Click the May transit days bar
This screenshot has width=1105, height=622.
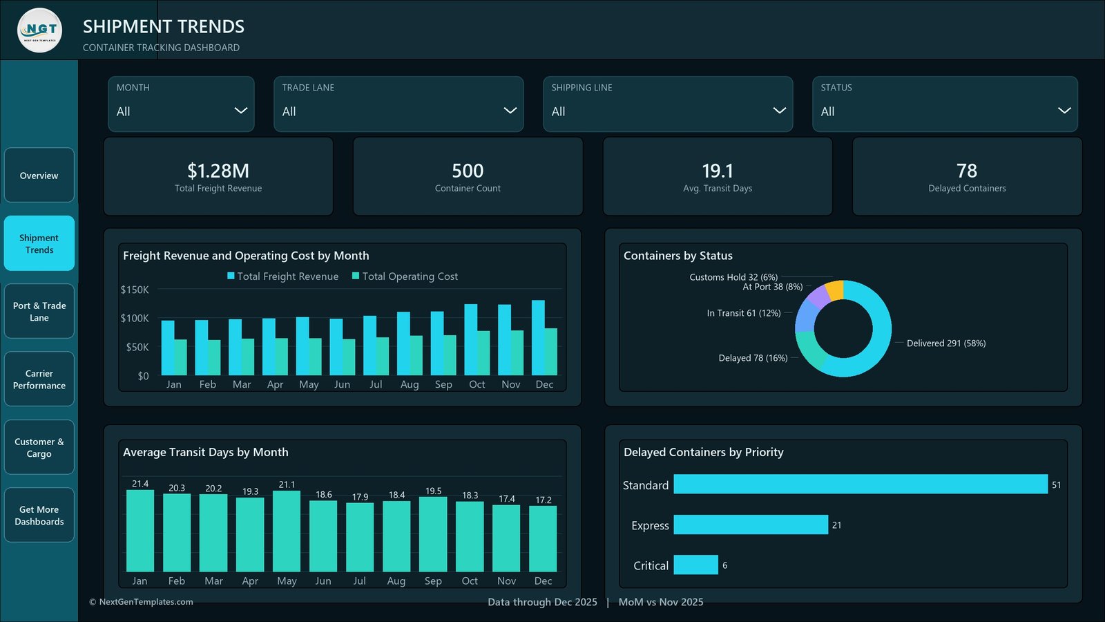tap(287, 531)
